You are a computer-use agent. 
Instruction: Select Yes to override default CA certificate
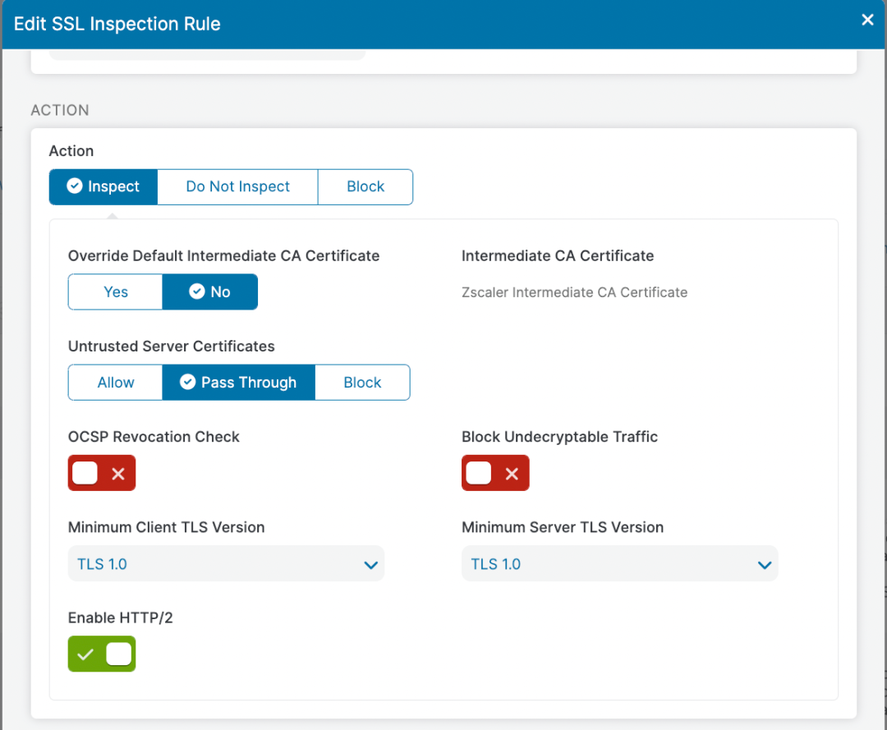tap(116, 292)
